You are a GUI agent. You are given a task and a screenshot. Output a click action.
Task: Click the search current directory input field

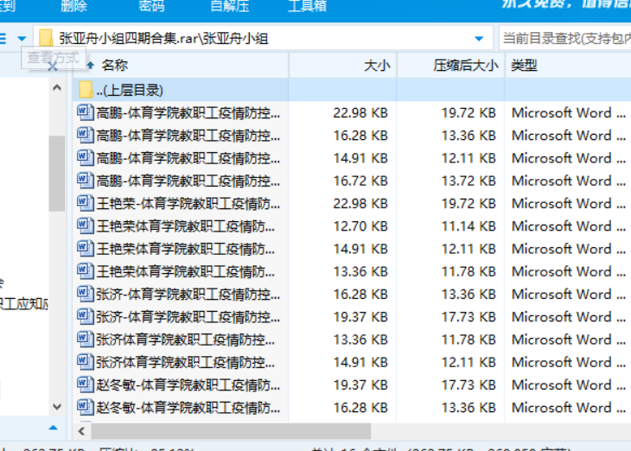(x=564, y=38)
